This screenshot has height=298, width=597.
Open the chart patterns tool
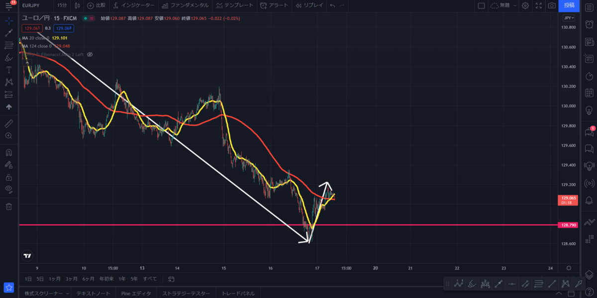click(x=8, y=82)
